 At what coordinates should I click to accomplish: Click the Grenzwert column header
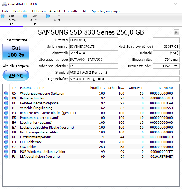click(135, 88)
